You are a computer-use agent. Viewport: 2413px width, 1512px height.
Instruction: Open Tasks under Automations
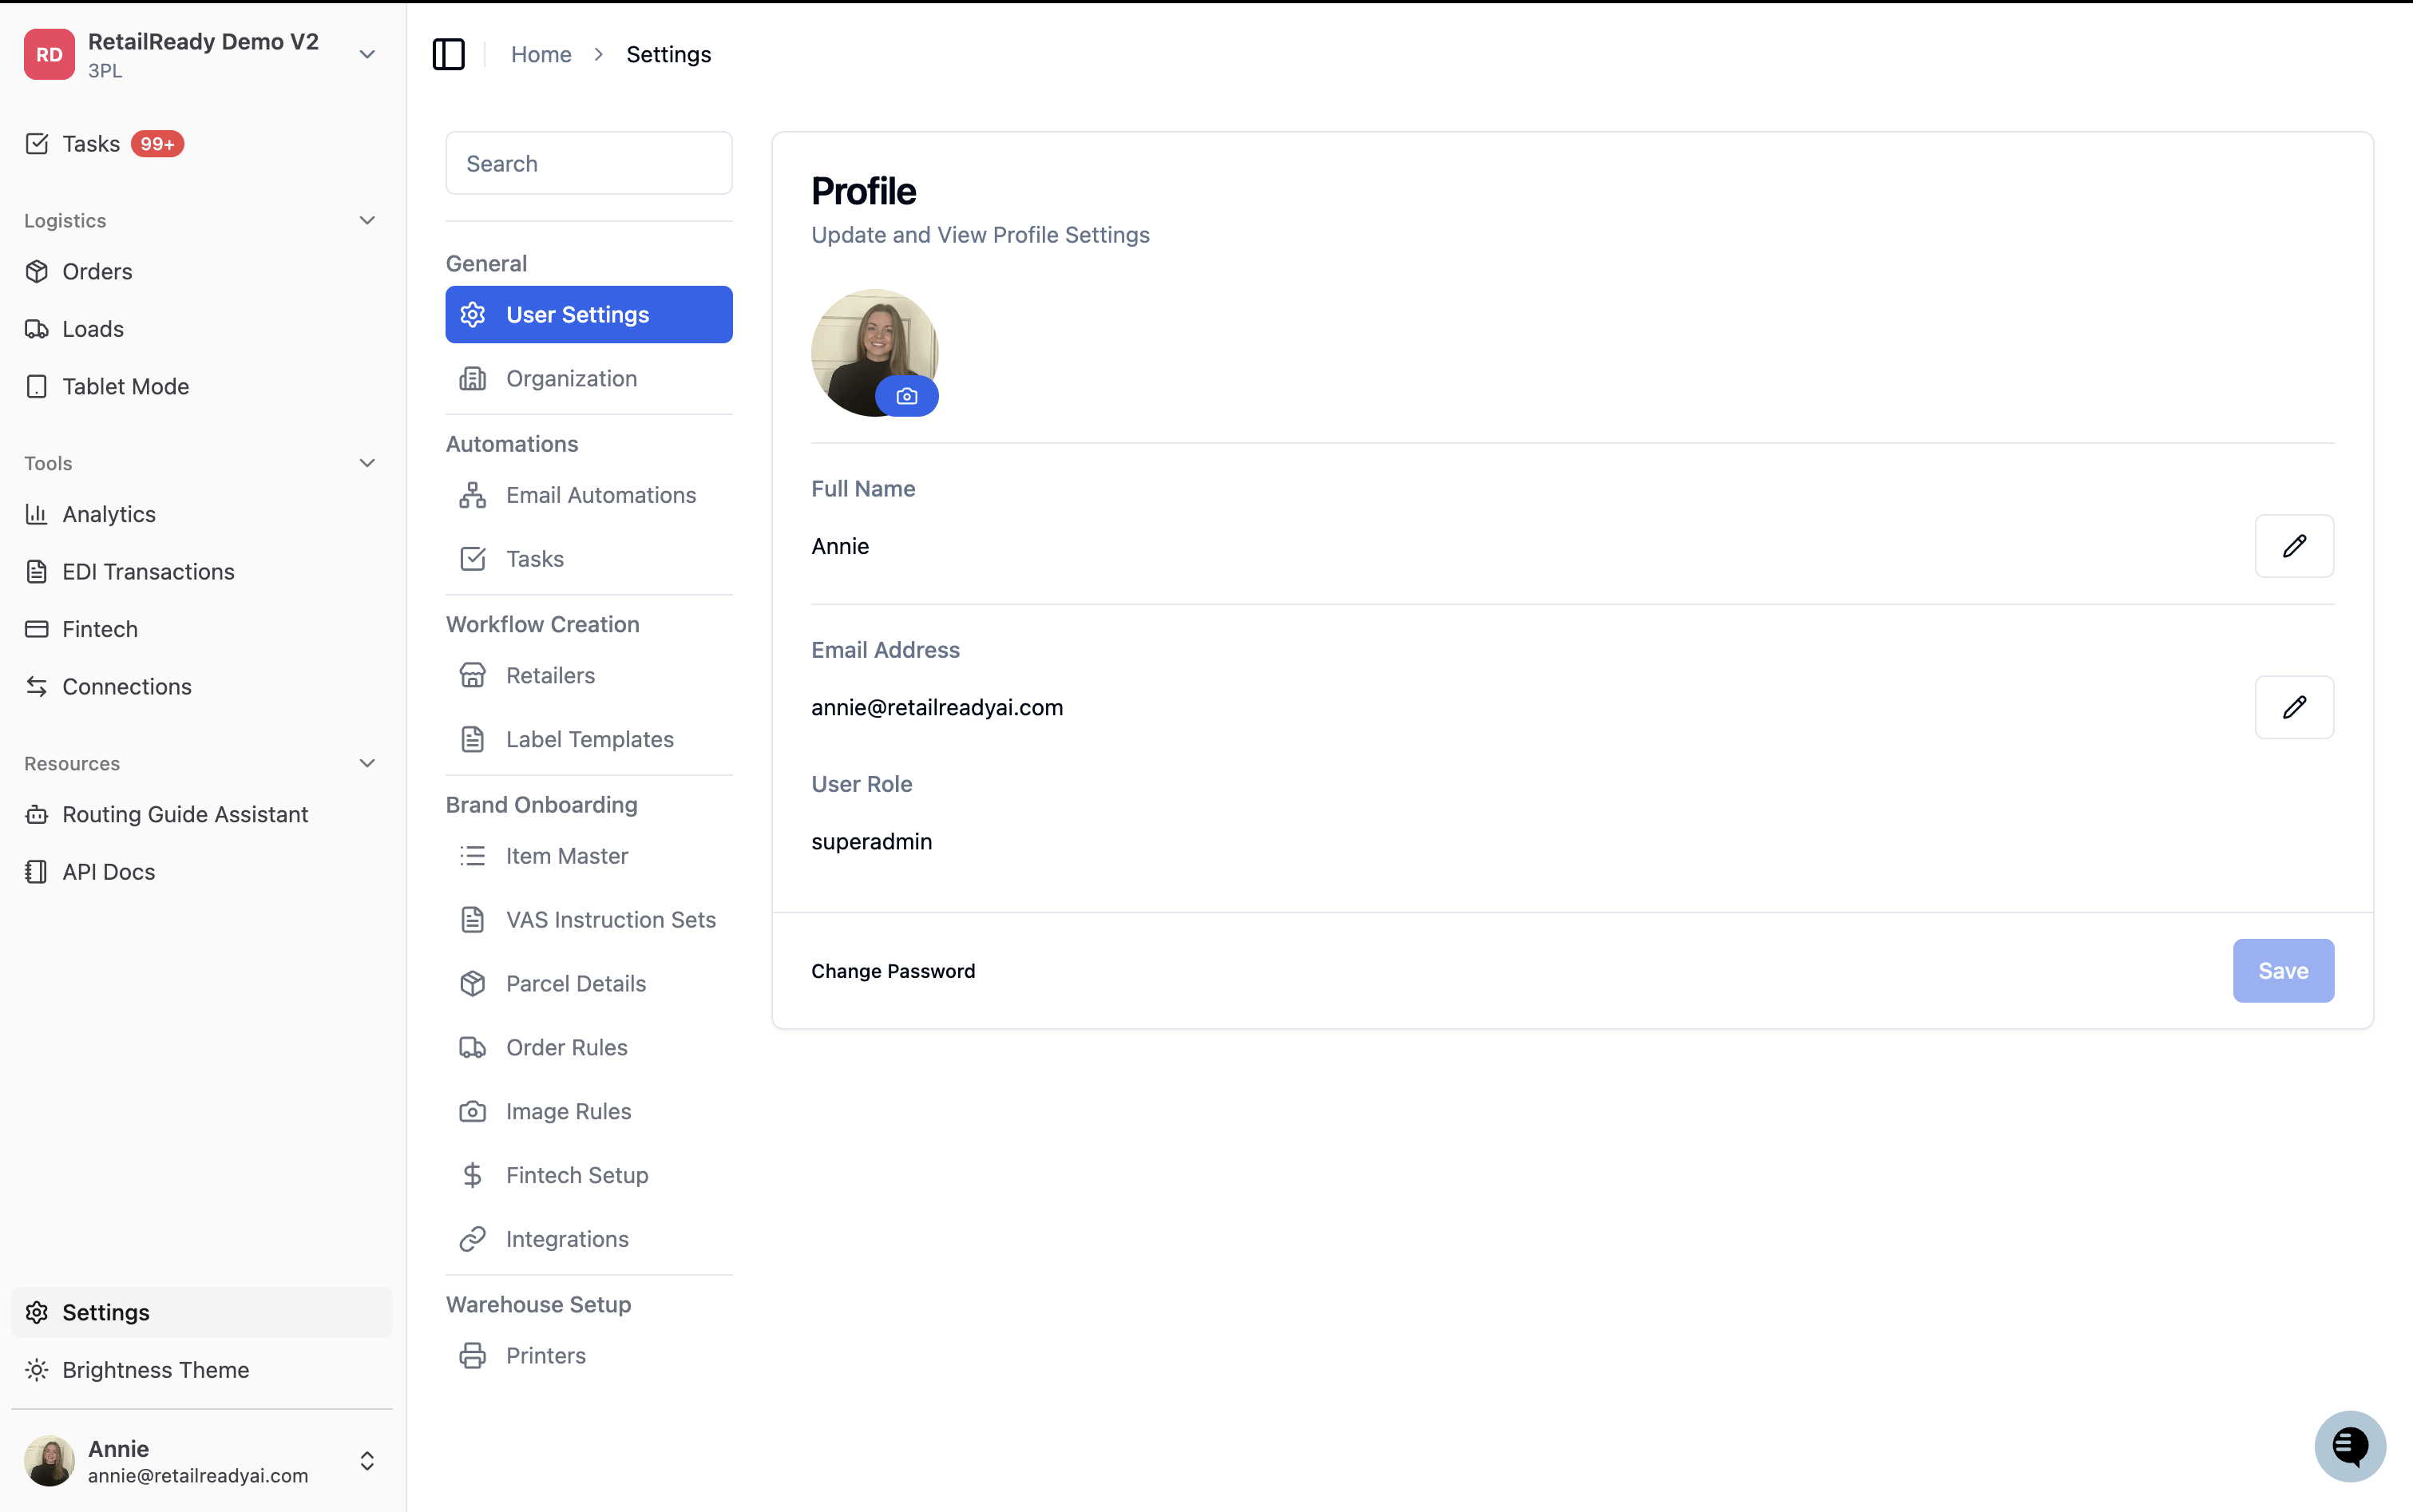tap(588, 559)
